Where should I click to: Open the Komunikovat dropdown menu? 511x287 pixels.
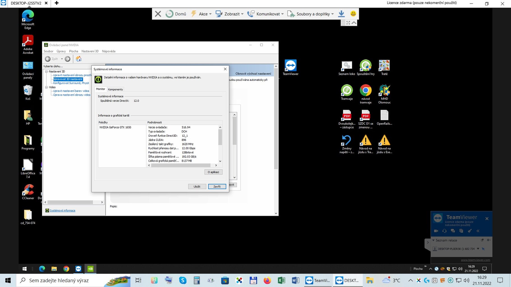[265, 14]
